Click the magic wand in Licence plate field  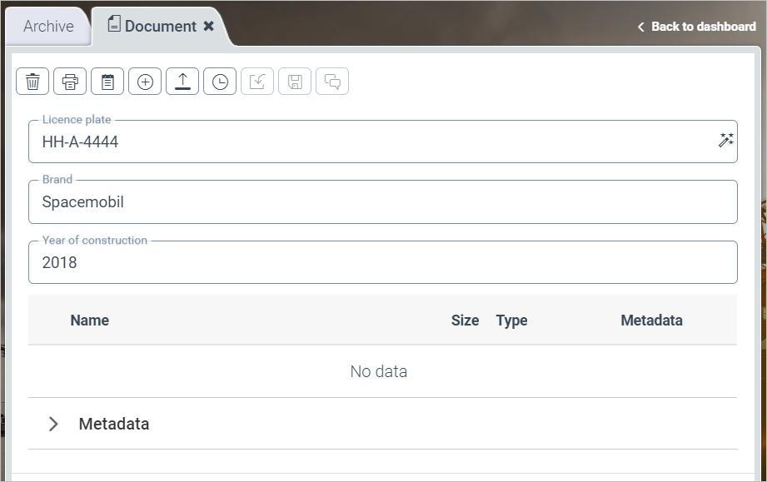(725, 141)
